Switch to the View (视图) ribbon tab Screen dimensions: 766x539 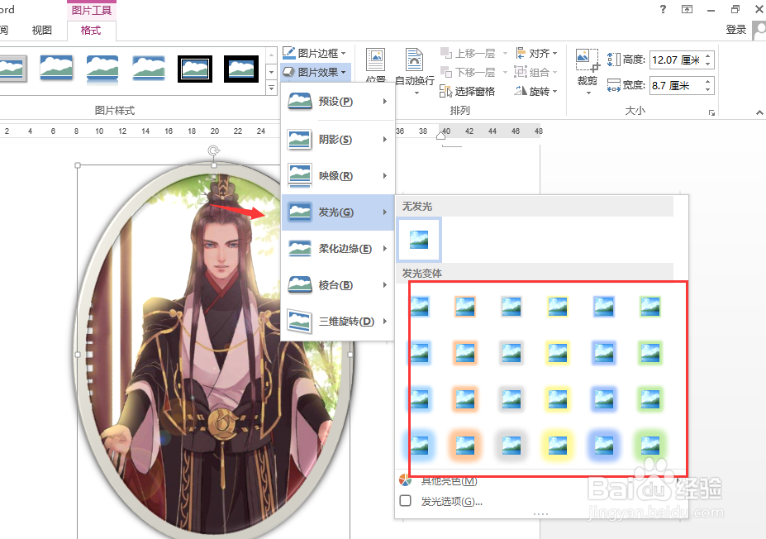(x=41, y=31)
